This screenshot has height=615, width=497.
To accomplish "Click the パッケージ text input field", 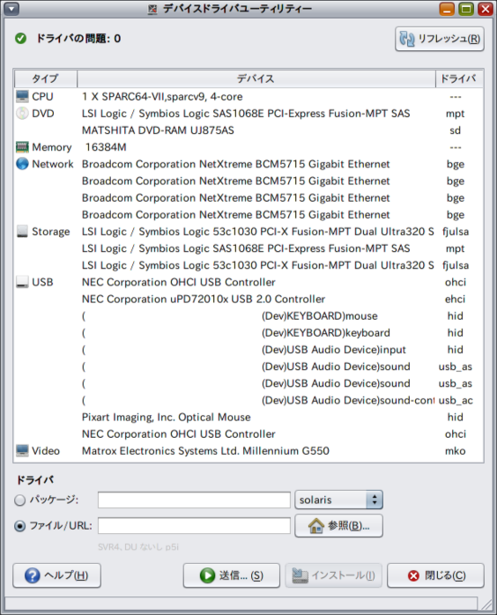I will click(194, 500).
